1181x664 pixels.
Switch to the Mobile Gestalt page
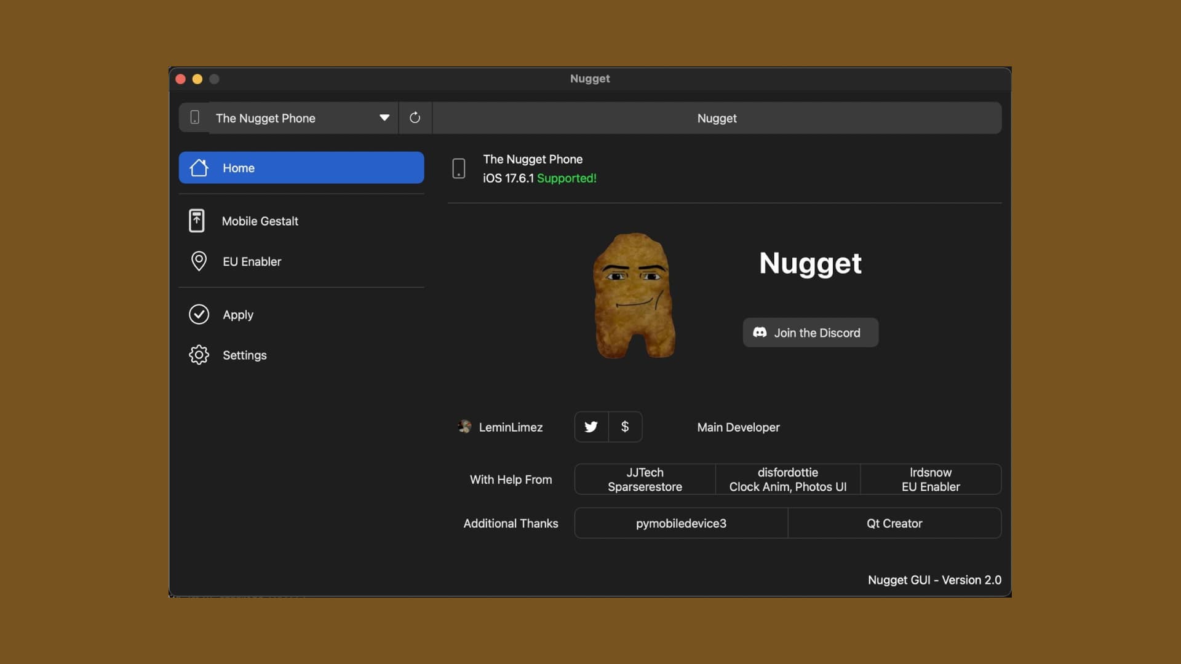[x=260, y=221]
